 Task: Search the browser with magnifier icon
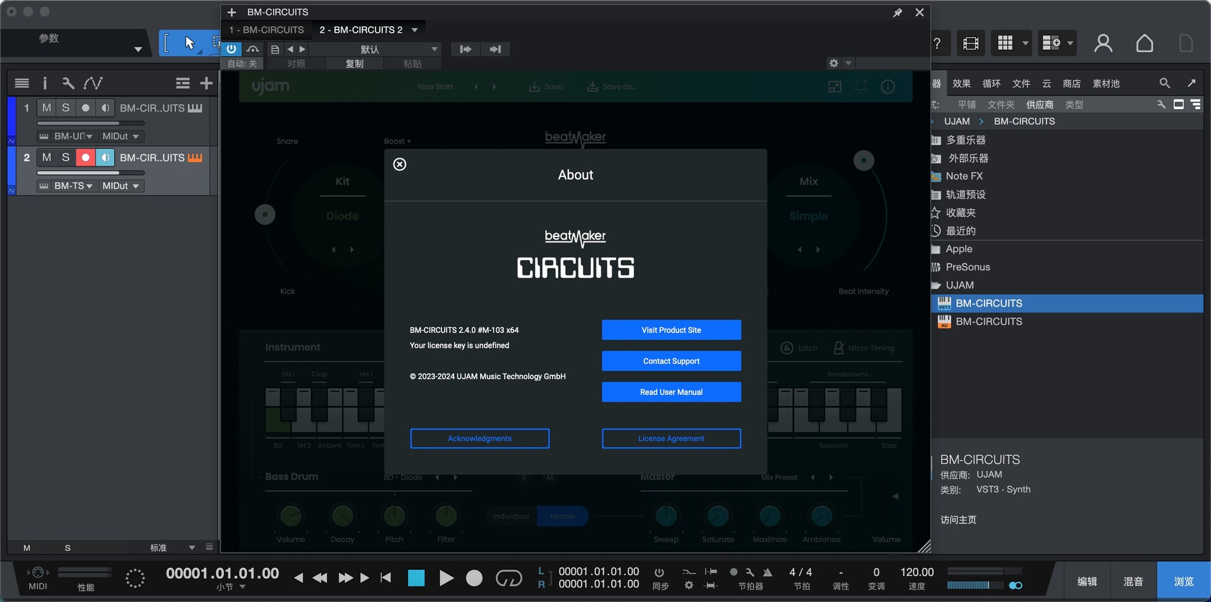1164,83
